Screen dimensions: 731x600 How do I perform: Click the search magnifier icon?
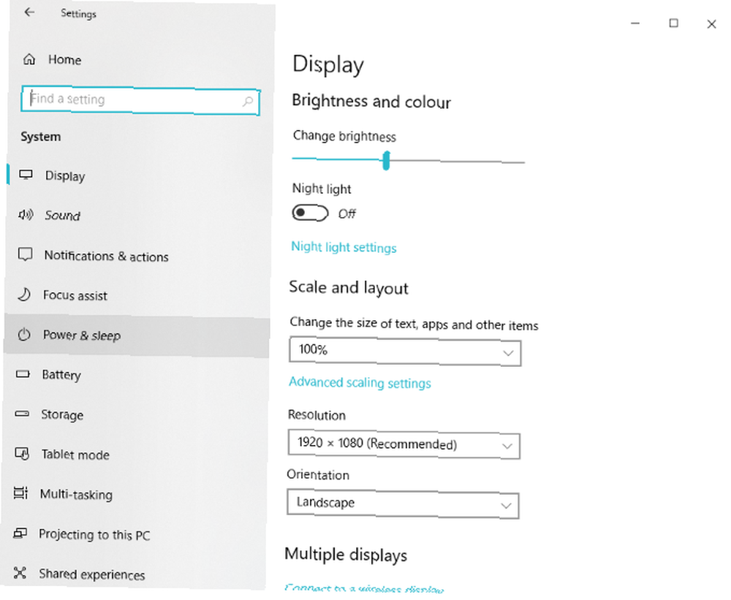(248, 101)
